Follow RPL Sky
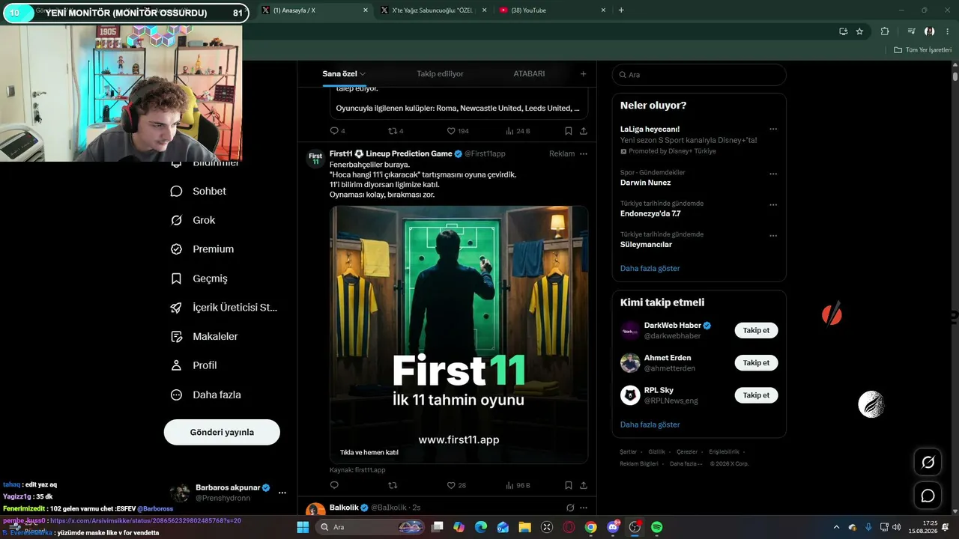Image resolution: width=959 pixels, height=539 pixels. pyautogui.click(x=756, y=395)
